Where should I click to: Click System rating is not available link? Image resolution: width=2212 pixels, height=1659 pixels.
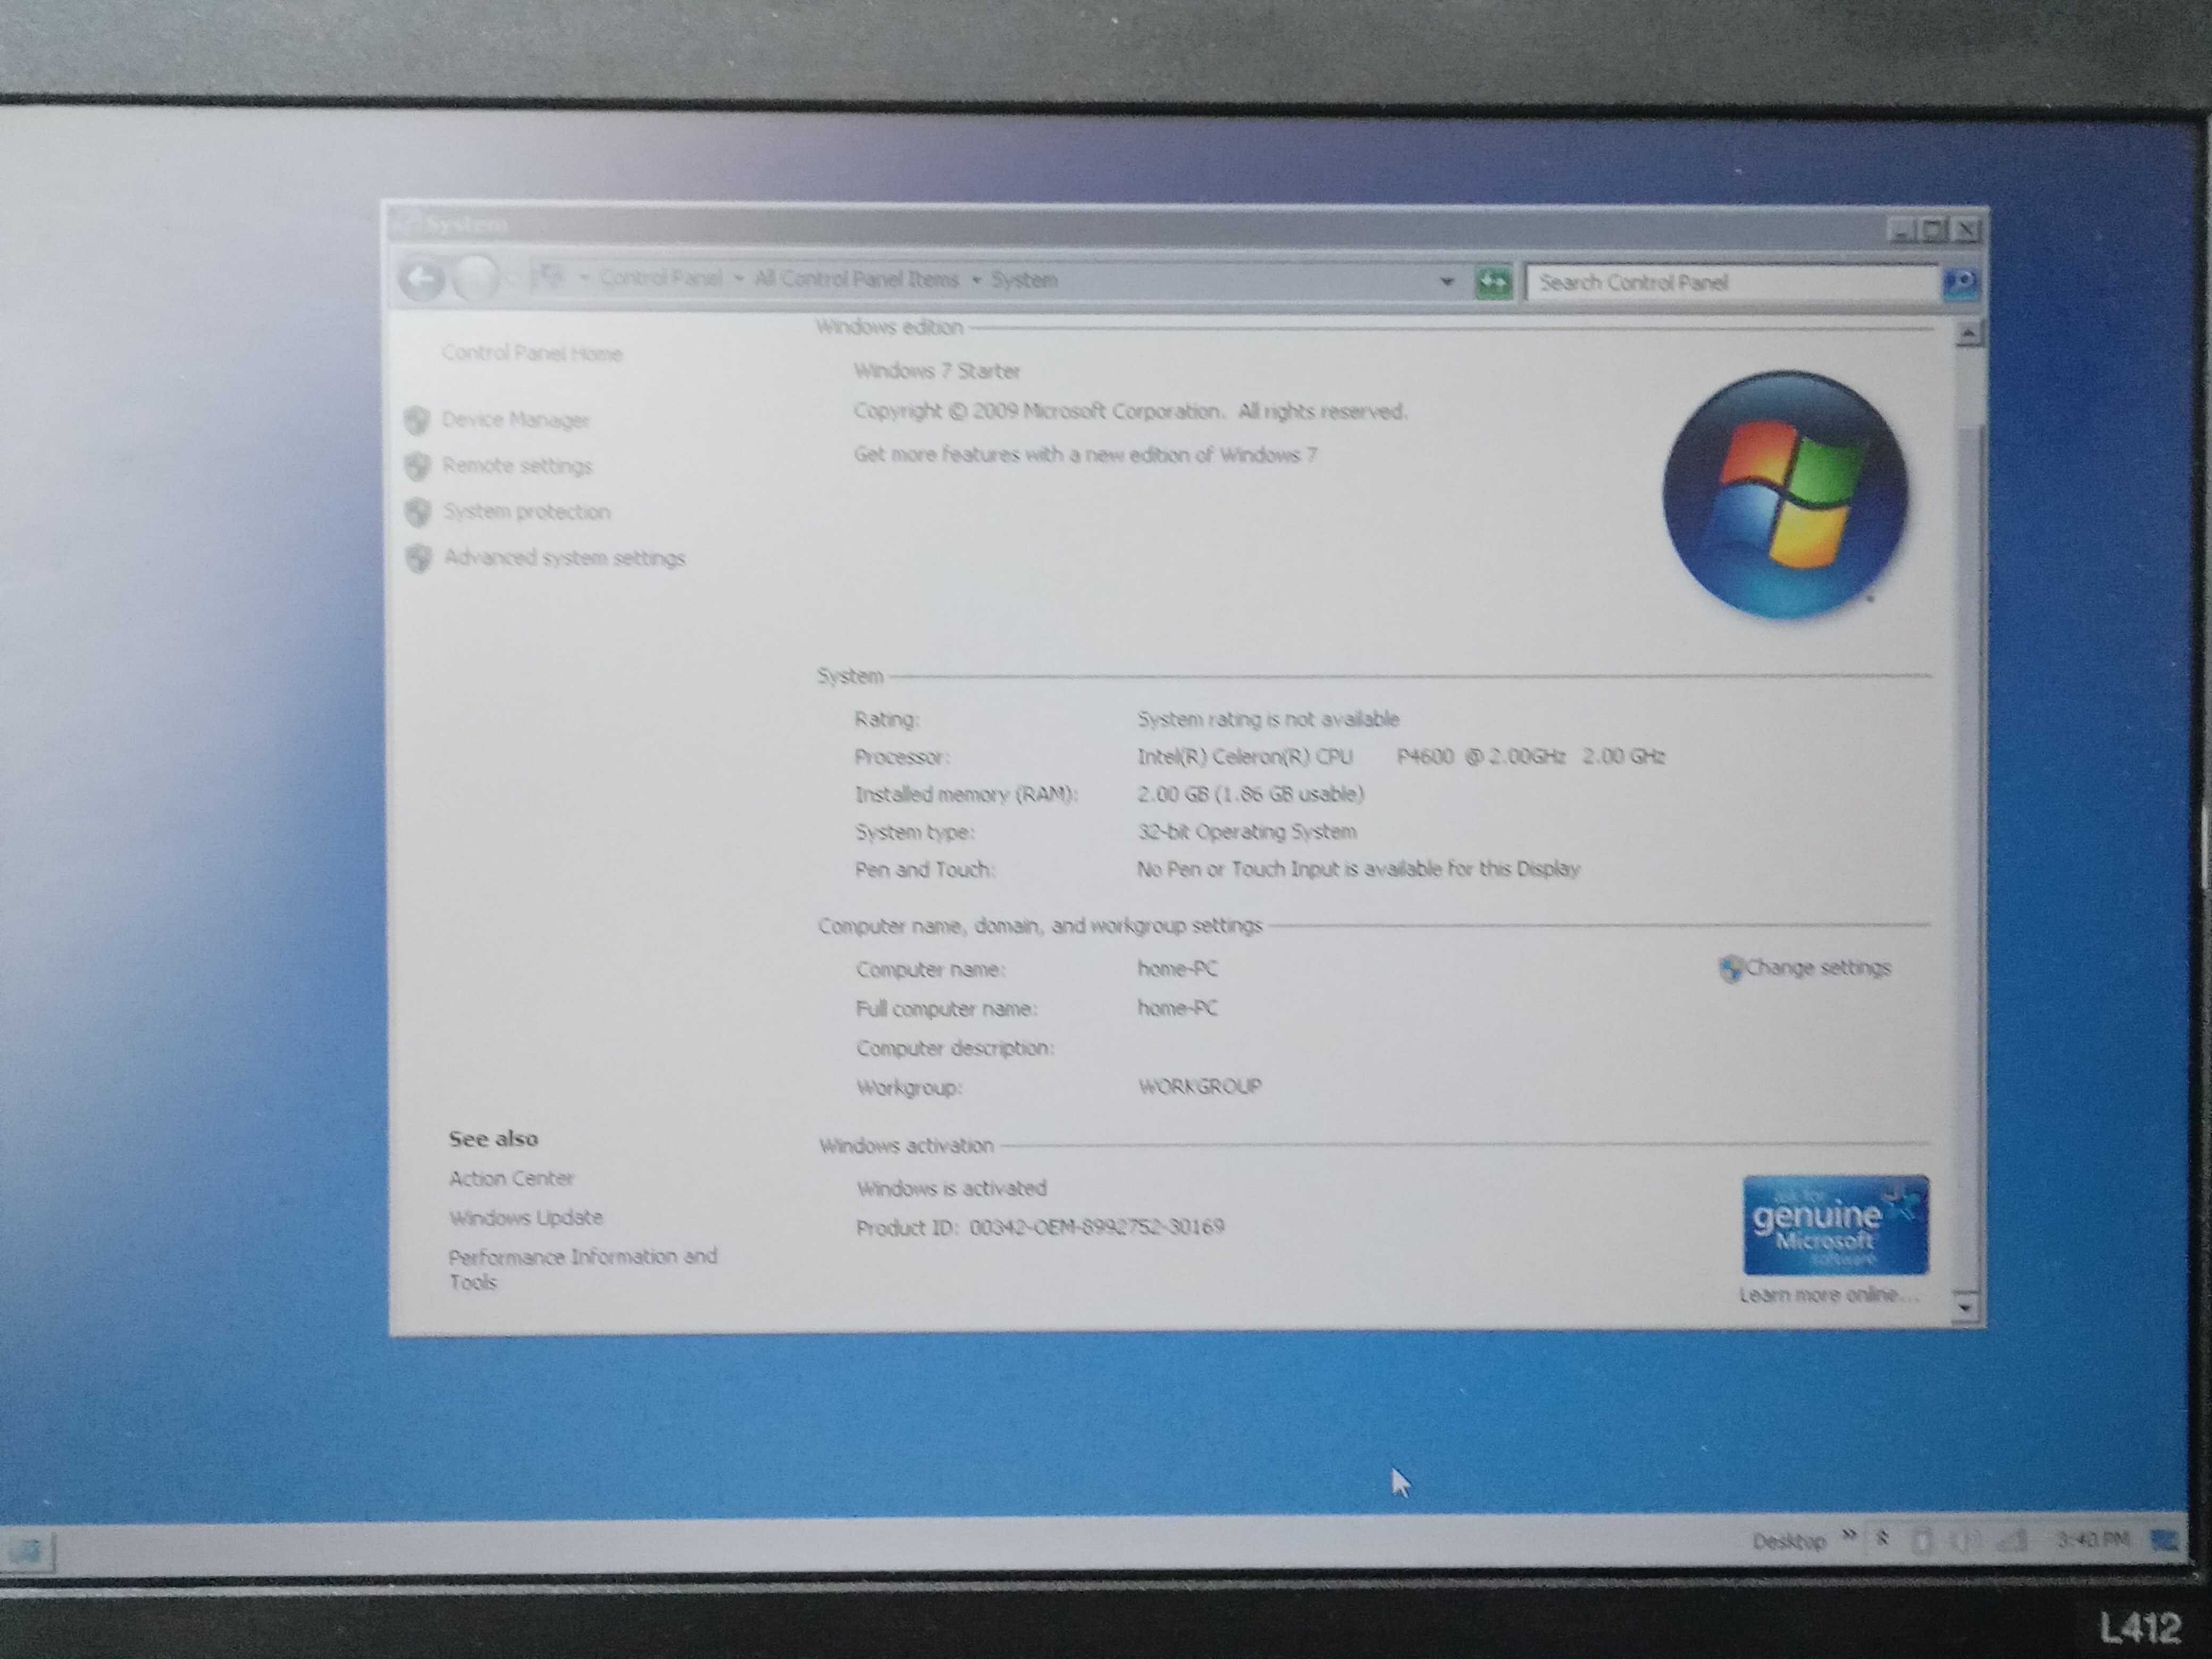click(x=1267, y=719)
